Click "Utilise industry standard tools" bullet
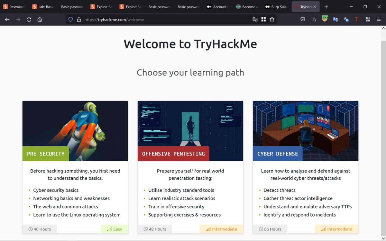 (x=181, y=190)
